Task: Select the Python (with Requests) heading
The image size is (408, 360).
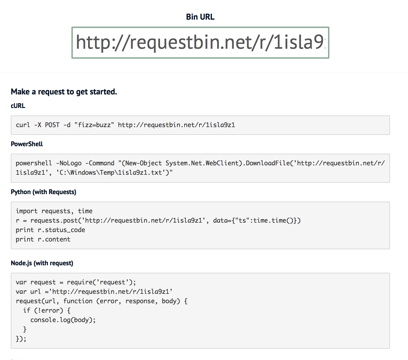Action: (x=43, y=192)
